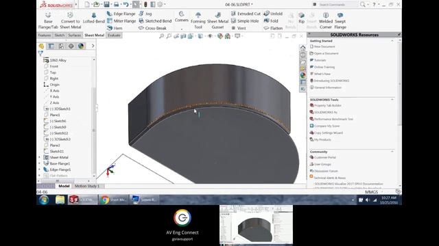This screenshot has height=246, width=439.
Task: Open the Copy Settings Wizard link
Action: tap(329, 133)
